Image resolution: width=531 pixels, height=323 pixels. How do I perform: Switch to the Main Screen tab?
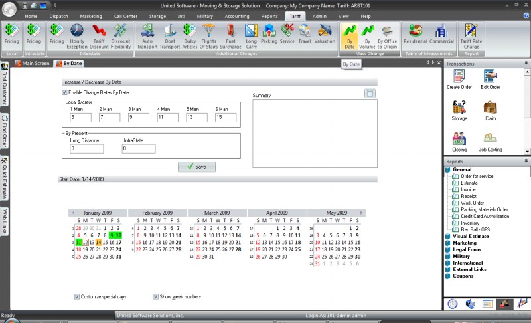(32, 63)
